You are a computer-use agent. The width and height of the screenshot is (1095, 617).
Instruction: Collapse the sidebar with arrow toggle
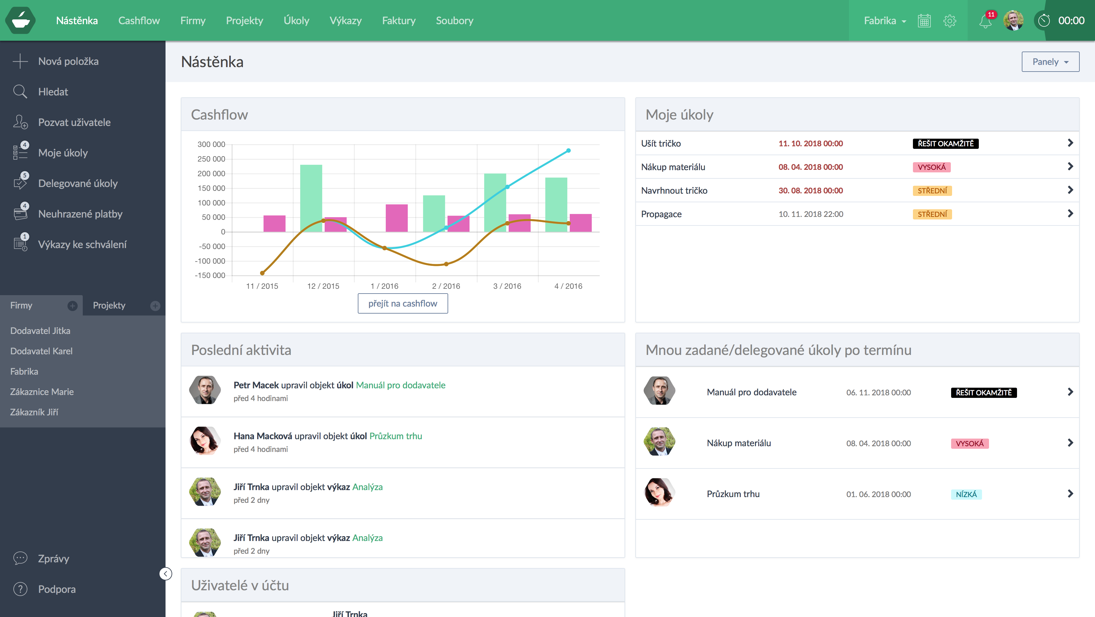pos(165,574)
